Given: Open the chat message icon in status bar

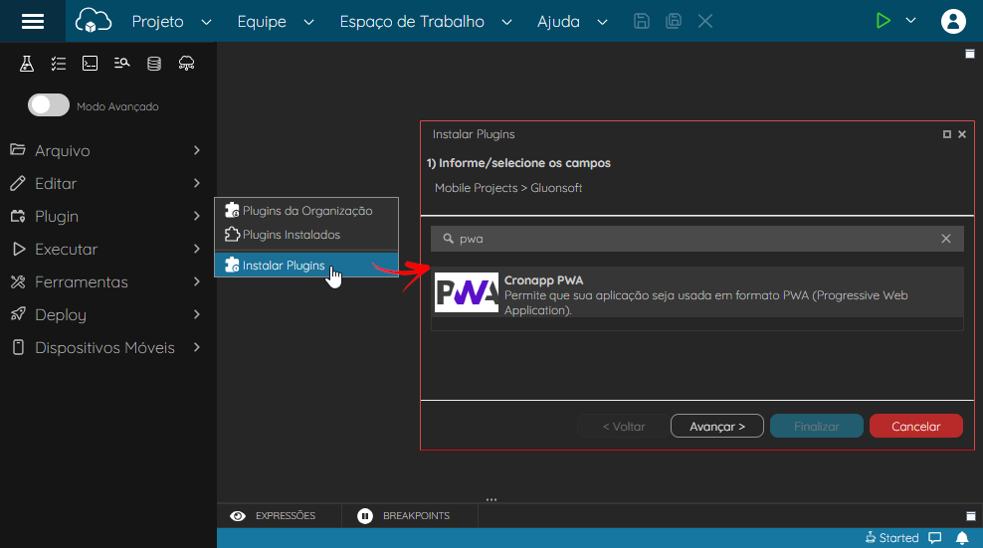Looking at the screenshot, I should [x=934, y=538].
